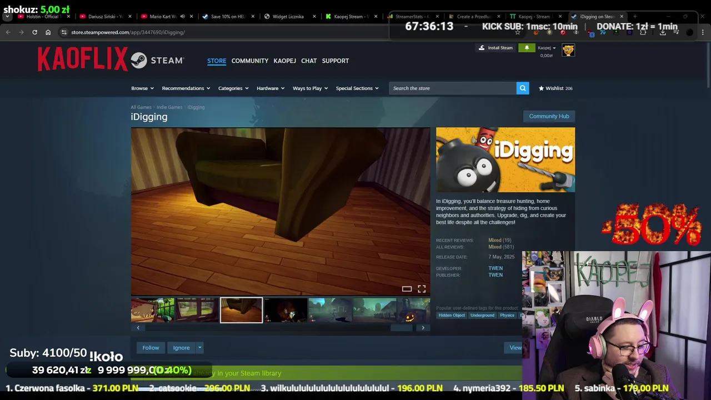Image resolution: width=711 pixels, height=400 pixels.
Task: Open the KAOPEJ profile menu
Action: 284,61
